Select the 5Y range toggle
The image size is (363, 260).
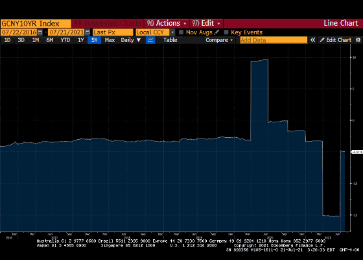pyautogui.click(x=94, y=40)
